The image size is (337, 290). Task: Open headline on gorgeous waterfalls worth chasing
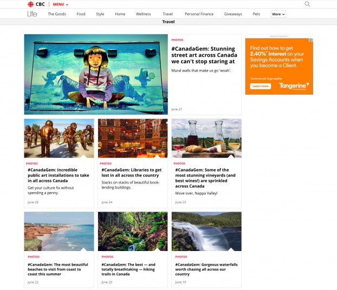pyautogui.click(x=206, y=269)
